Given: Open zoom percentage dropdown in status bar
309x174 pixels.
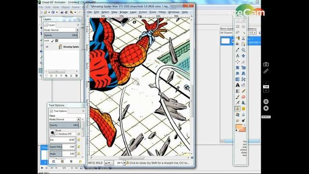Looking at the screenshot, I should (124, 163).
